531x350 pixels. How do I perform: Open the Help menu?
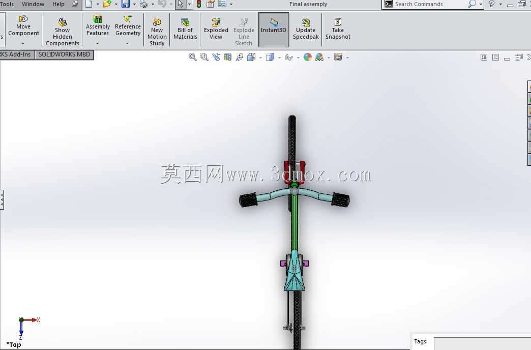tap(58, 4)
